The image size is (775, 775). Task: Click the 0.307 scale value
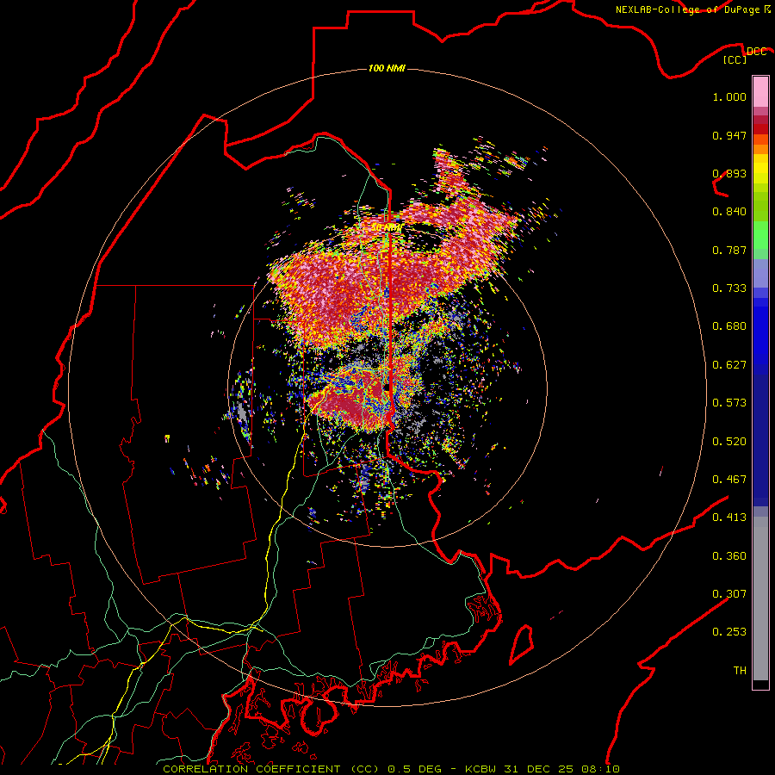[729, 594]
